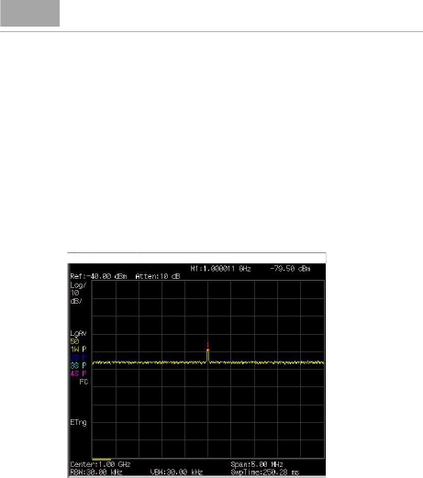The image size is (423, 478).
Task: Click the LgAv averaging indicator
Action: click(x=78, y=333)
